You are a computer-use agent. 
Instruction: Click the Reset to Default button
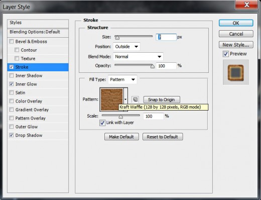163,137
